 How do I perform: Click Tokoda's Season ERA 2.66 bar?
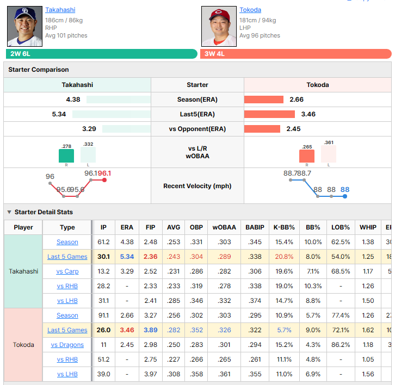[264, 100]
